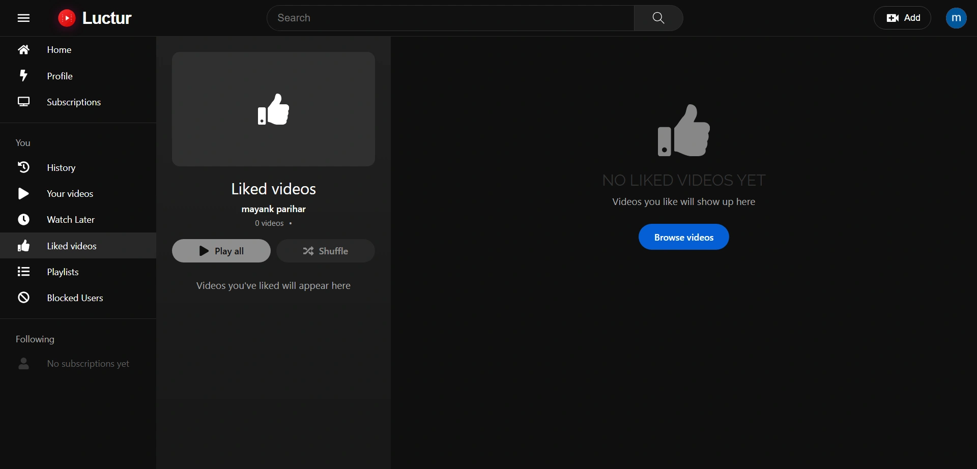Select Liked videos in the sidebar
This screenshot has height=469, width=977.
coord(71,246)
